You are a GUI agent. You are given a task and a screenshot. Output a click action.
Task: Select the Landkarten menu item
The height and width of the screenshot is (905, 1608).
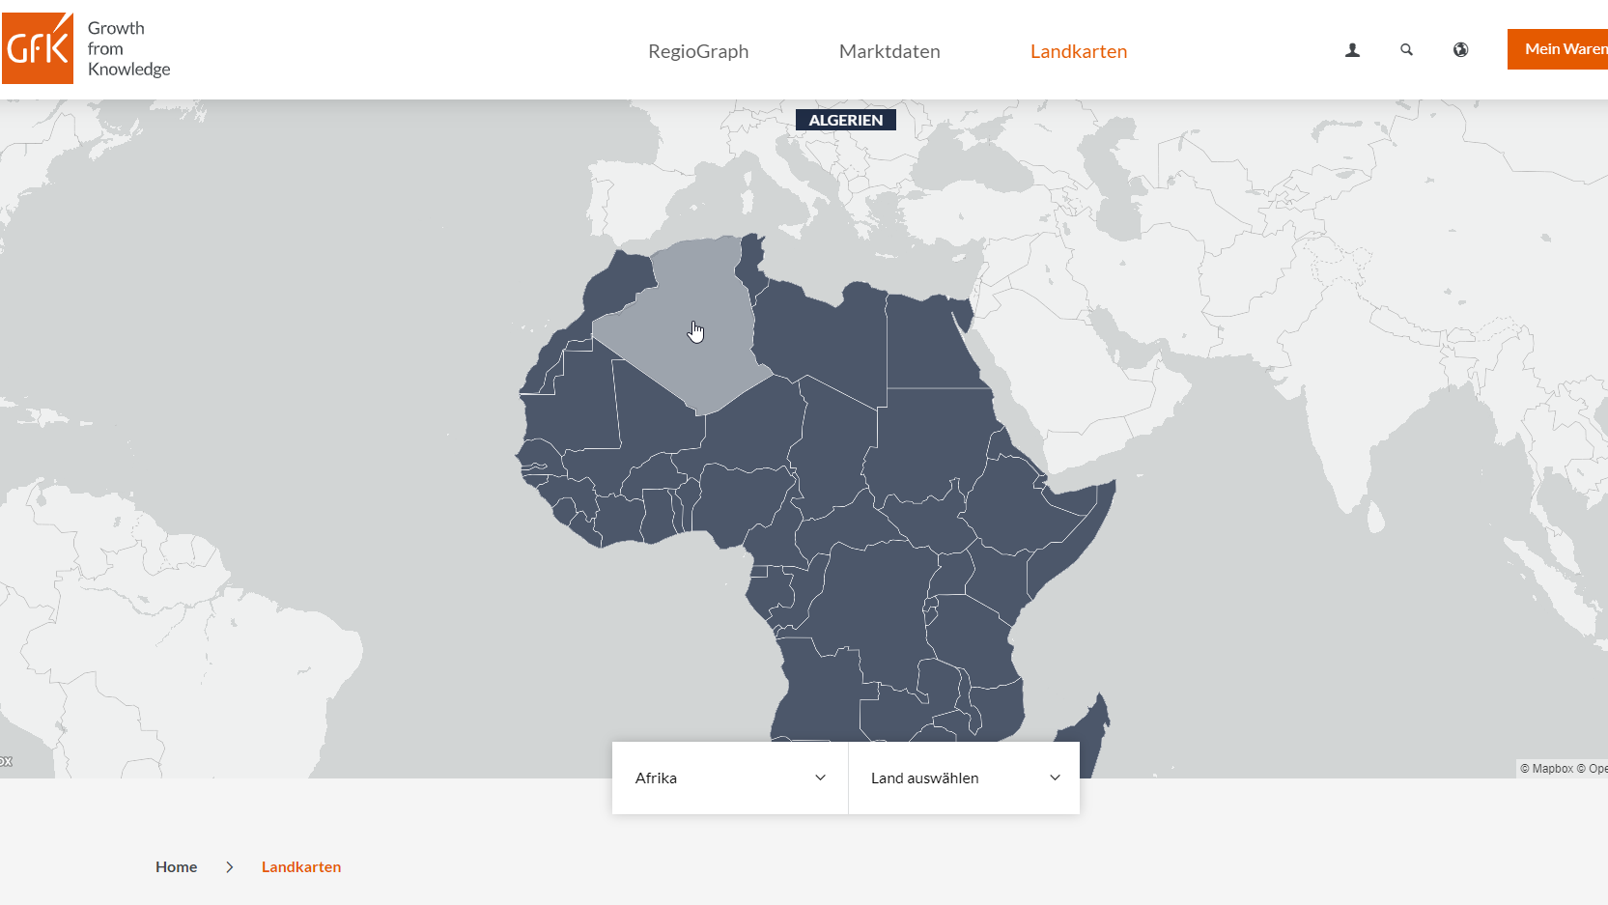1079,51
